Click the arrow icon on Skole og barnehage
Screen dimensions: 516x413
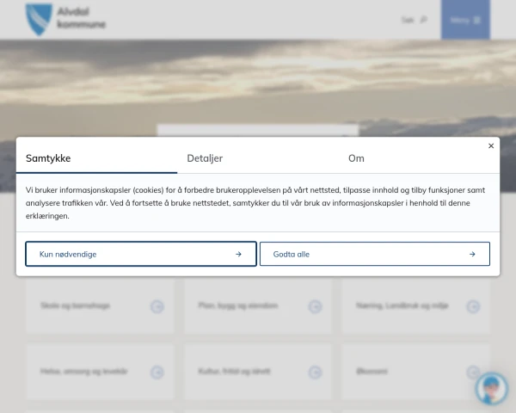(x=157, y=306)
